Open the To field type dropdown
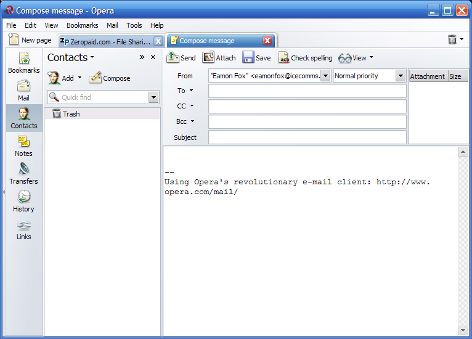The width and height of the screenshot is (472, 339). click(191, 91)
